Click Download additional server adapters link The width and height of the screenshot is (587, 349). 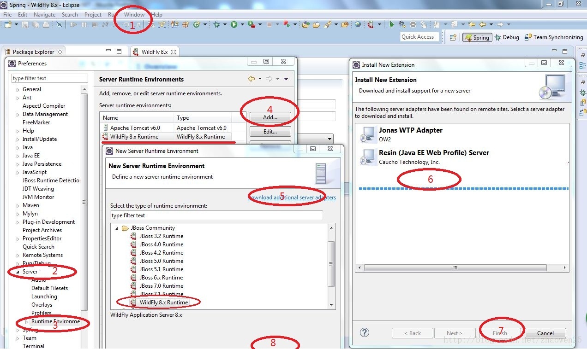coord(292,198)
